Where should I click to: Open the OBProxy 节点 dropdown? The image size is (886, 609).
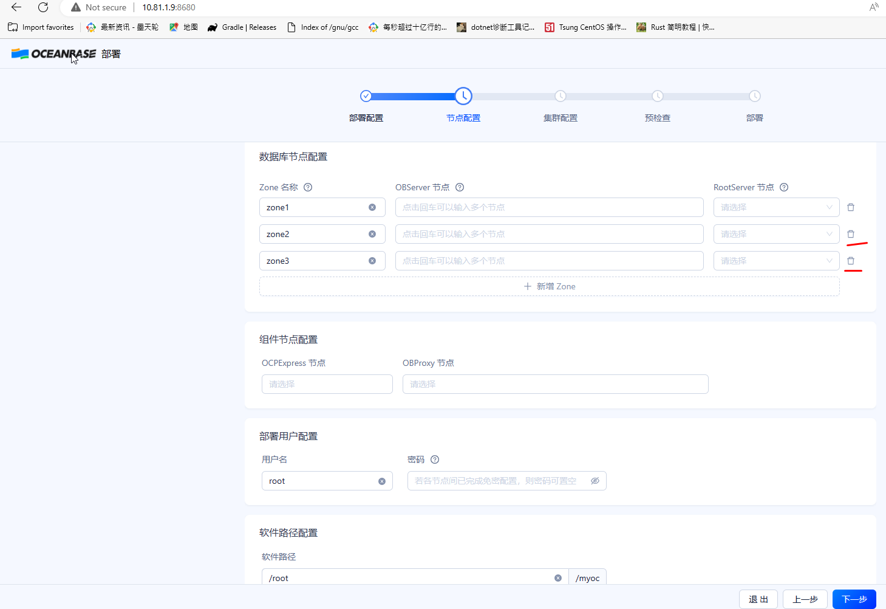[556, 384]
